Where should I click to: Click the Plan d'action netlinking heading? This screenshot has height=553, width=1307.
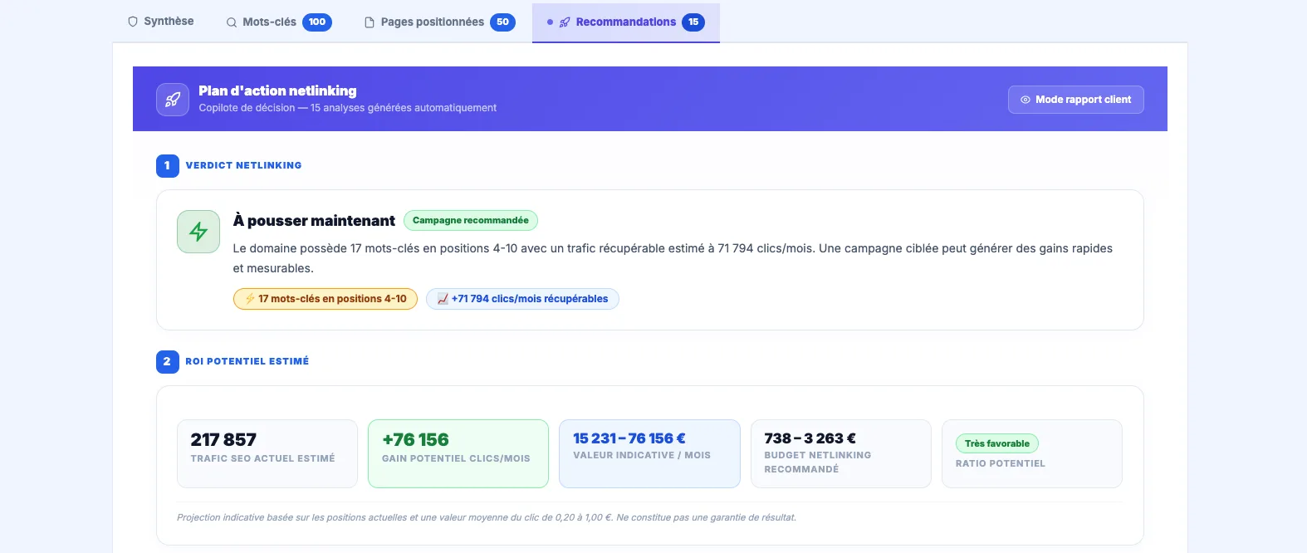pos(277,91)
